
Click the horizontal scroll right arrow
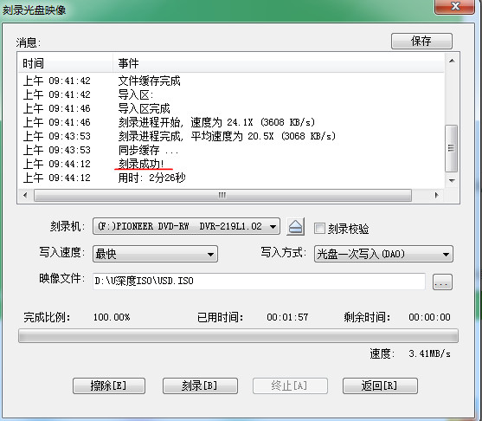pos(436,195)
